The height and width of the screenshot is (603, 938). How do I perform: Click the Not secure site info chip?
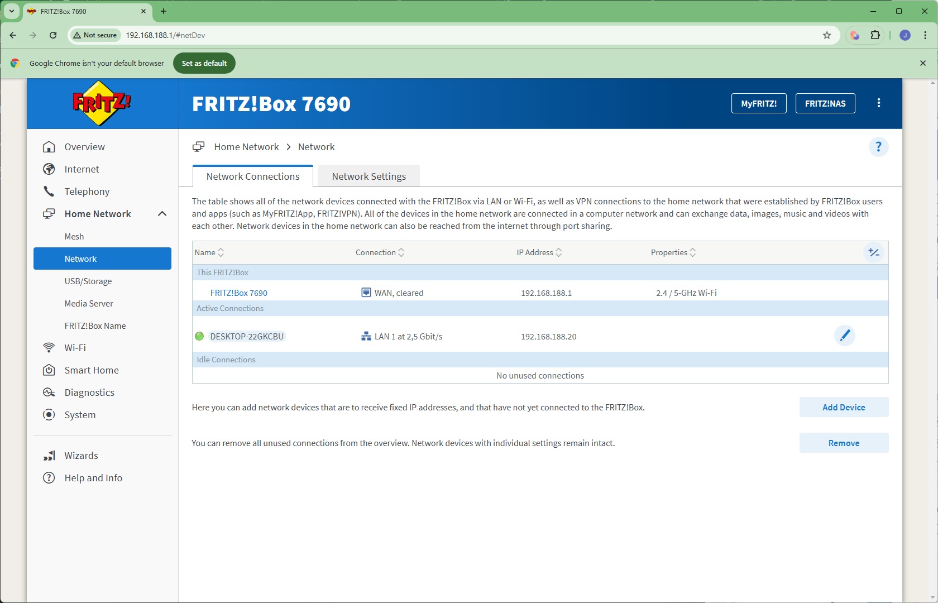click(95, 35)
